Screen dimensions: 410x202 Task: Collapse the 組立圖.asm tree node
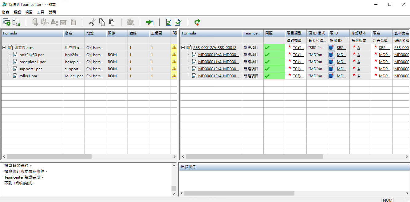[x=4, y=48]
